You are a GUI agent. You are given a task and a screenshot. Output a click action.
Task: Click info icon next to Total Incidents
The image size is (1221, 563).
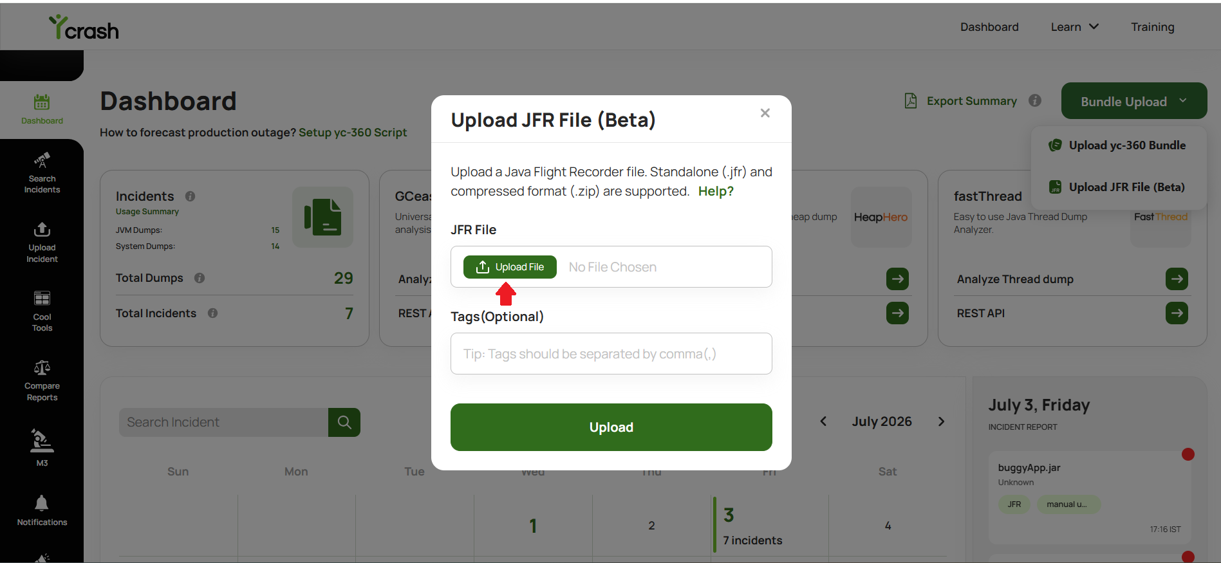click(x=212, y=313)
